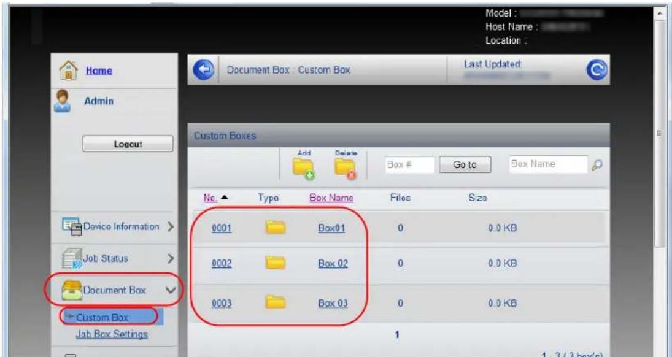Sort by Box Name column header
This screenshot has height=357, width=672.
(x=331, y=198)
